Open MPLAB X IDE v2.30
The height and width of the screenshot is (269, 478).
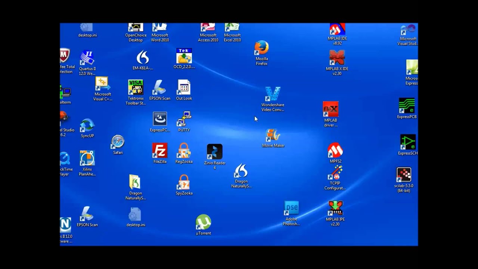point(337,62)
